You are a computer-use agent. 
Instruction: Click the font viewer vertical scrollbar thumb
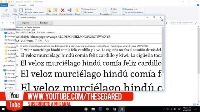pyautogui.click(x=162, y=50)
